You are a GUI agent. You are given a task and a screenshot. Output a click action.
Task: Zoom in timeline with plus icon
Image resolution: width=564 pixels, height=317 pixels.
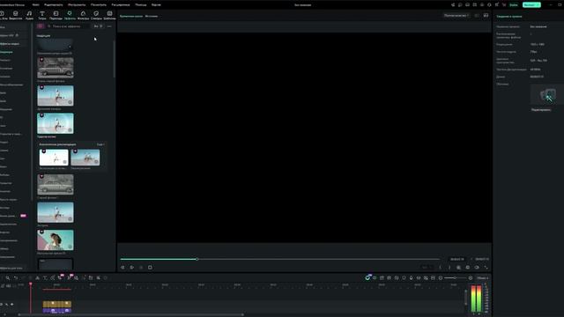click(471, 278)
